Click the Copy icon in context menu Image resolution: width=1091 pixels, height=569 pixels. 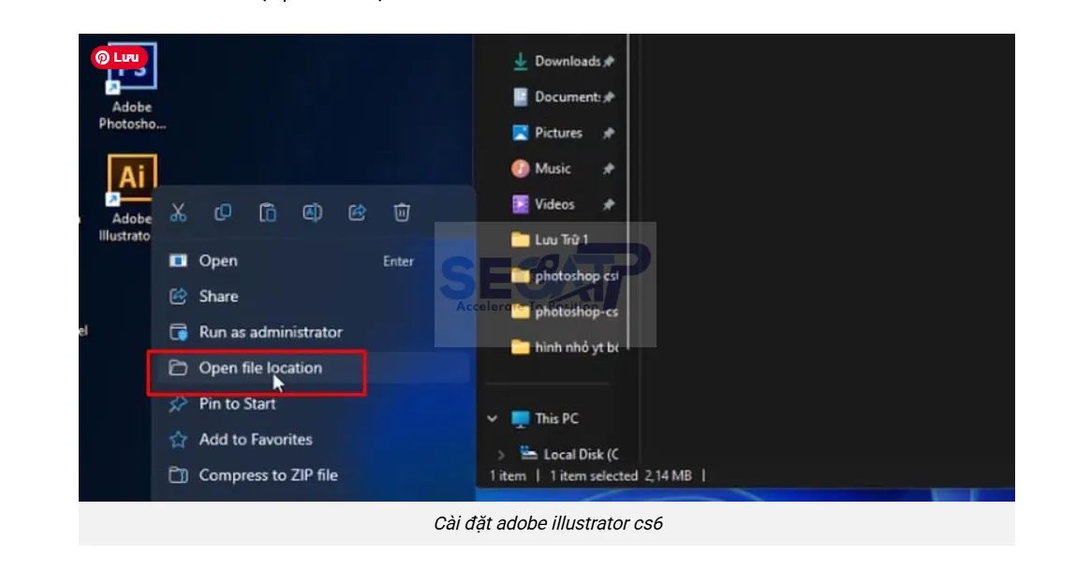223,213
